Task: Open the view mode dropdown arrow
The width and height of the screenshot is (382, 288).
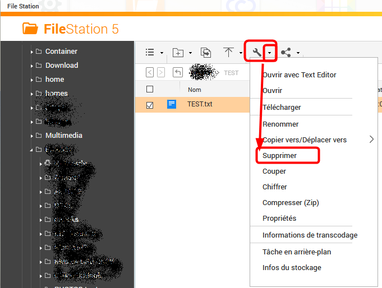Action: click(x=162, y=53)
